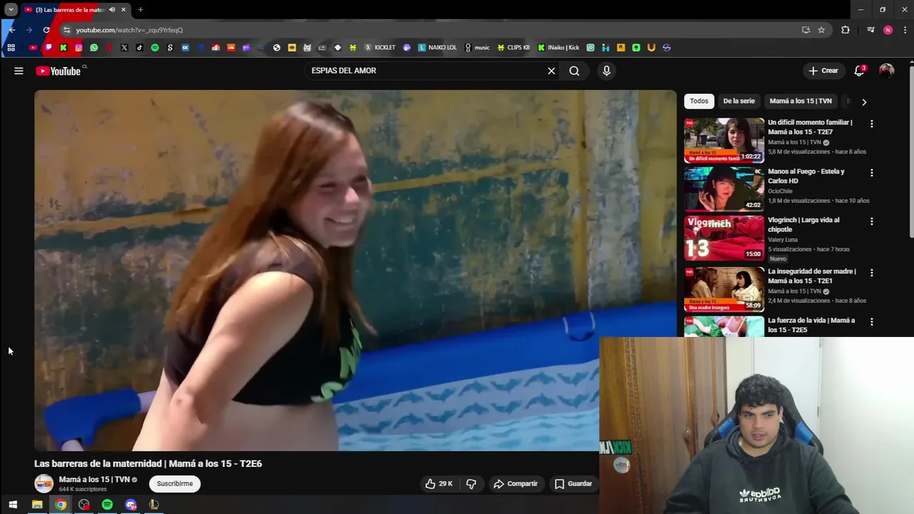Open League of Legends from the taskbar

pos(154,505)
